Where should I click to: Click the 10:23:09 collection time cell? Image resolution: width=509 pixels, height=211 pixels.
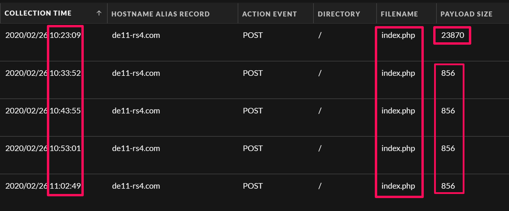[x=43, y=35]
